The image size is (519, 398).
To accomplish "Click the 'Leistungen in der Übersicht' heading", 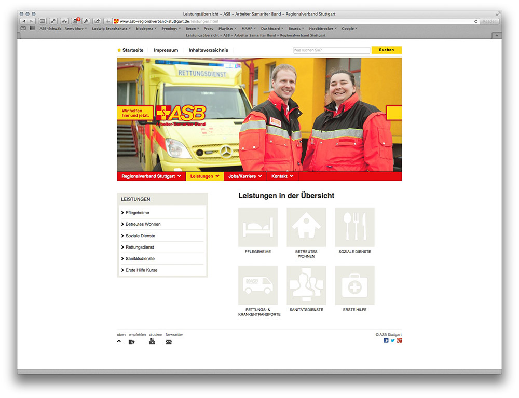I will click(x=286, y=196).
